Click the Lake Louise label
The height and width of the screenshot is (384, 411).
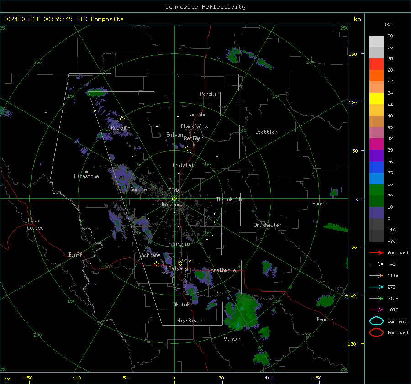35,224
